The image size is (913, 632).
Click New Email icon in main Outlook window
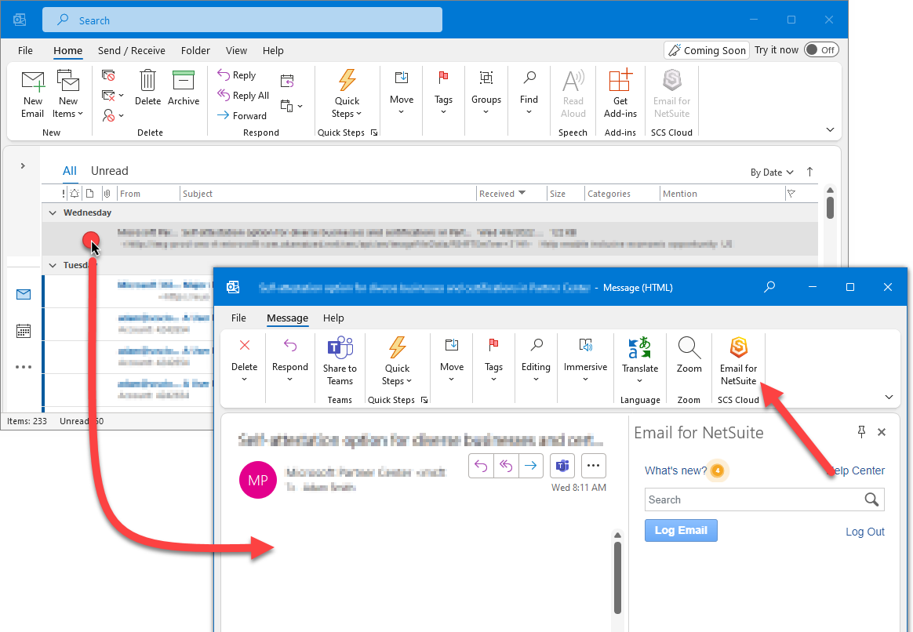click(x=33, y=94)
